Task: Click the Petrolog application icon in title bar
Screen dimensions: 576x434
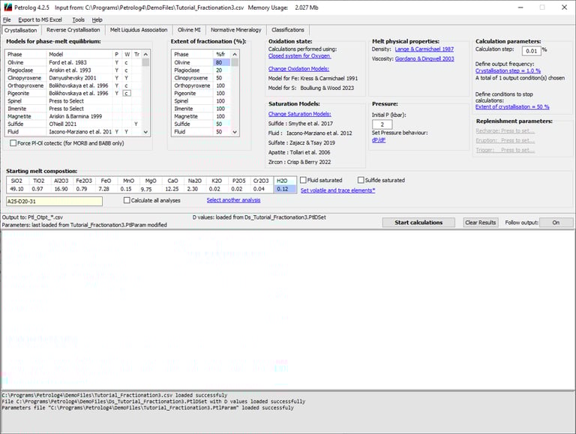Action: (x=7, y=7)
